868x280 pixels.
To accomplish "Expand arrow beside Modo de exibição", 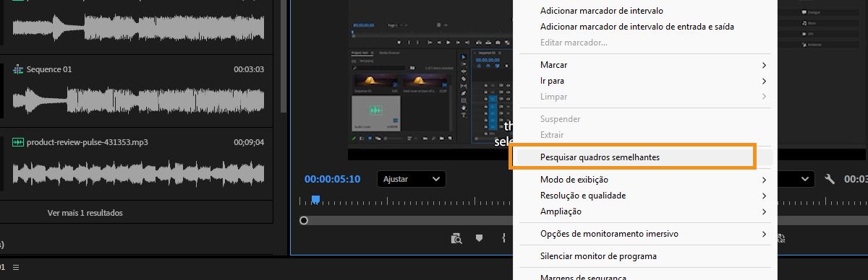I will [764, 180].
